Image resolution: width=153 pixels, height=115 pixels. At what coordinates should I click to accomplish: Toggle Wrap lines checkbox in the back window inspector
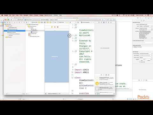coord(140,62)
